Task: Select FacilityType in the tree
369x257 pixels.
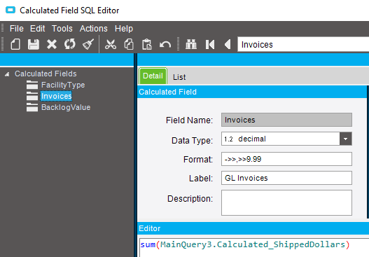Action: point(63,85)
